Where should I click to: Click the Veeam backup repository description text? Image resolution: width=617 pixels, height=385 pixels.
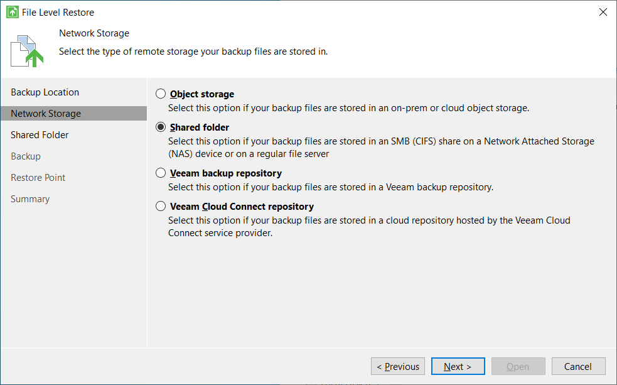(331, 187)
